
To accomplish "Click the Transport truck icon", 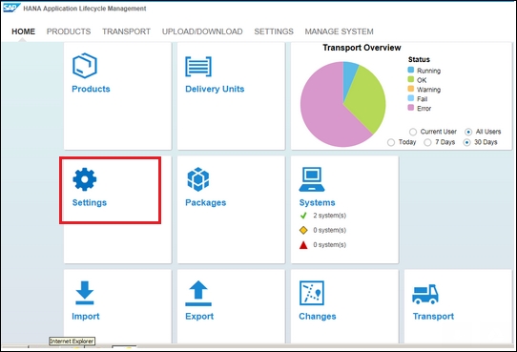I will tap(425, 294).
